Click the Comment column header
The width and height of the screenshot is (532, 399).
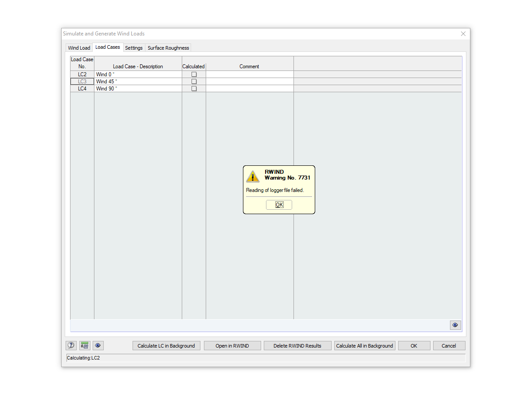pos(250,66)
